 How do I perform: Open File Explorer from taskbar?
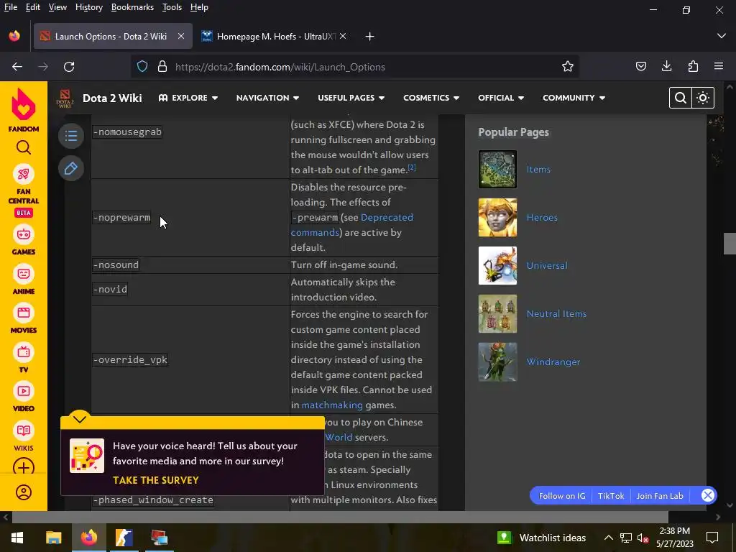click(x=53, y=538)
